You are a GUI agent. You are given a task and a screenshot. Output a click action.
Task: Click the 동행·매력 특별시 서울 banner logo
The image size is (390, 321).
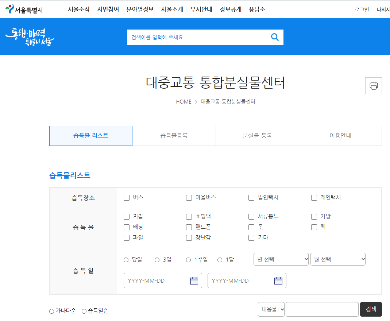point(30,36)
